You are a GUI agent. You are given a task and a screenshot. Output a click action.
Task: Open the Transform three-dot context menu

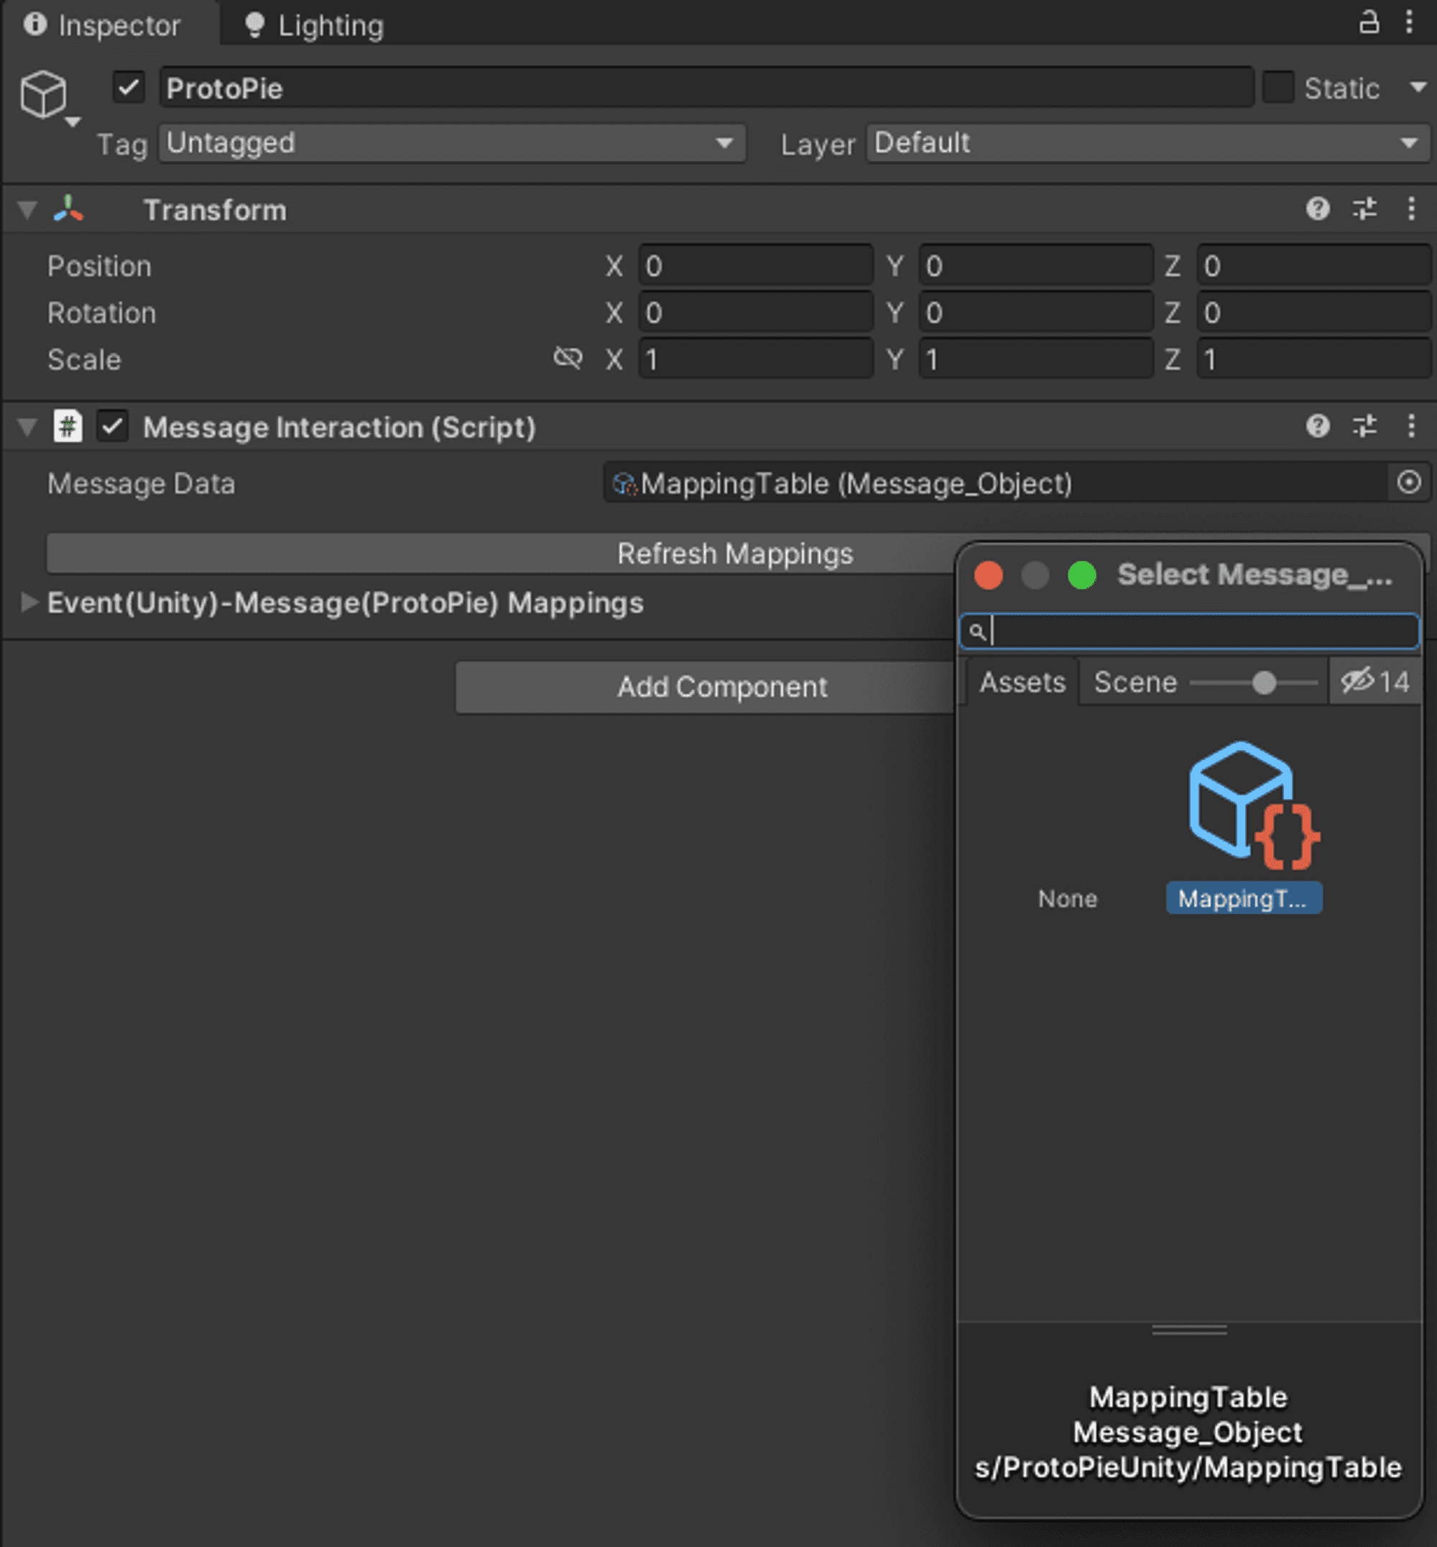coord(1413,210)
